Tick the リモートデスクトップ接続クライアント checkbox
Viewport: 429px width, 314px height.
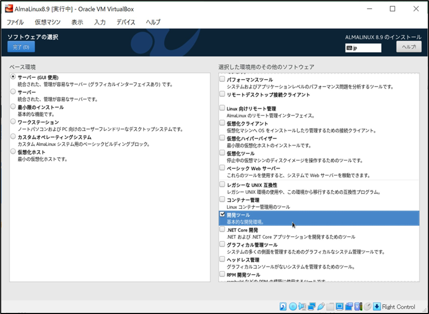point(222,94)
